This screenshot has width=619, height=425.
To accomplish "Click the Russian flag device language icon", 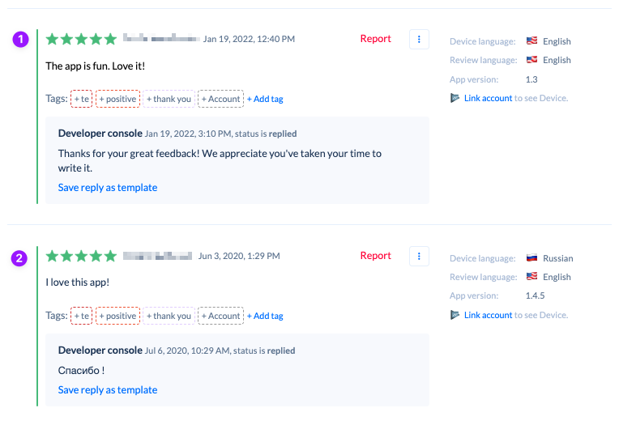I will pos(531,258).
